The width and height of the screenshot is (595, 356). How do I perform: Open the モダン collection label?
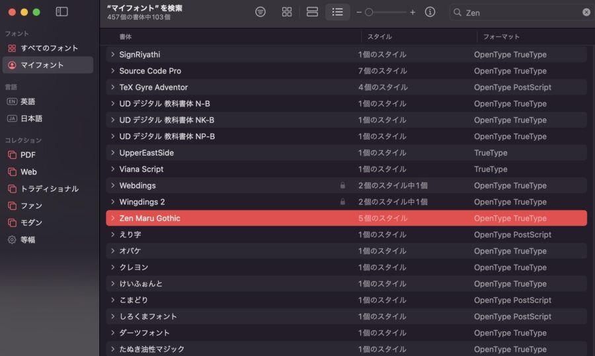(31, 222)
